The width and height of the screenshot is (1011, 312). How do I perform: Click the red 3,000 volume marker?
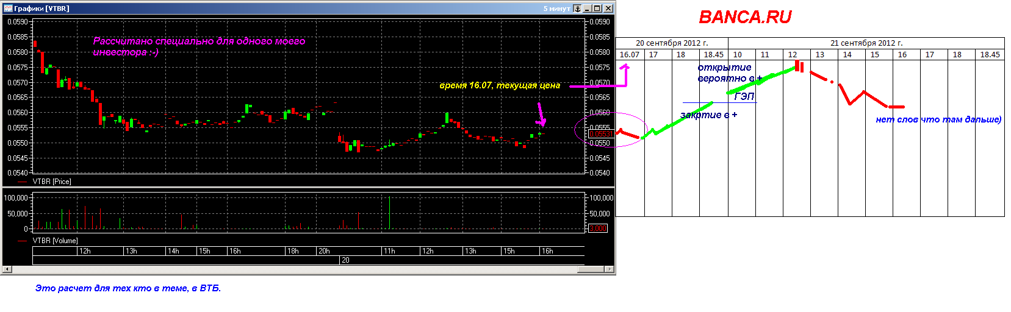598,229
